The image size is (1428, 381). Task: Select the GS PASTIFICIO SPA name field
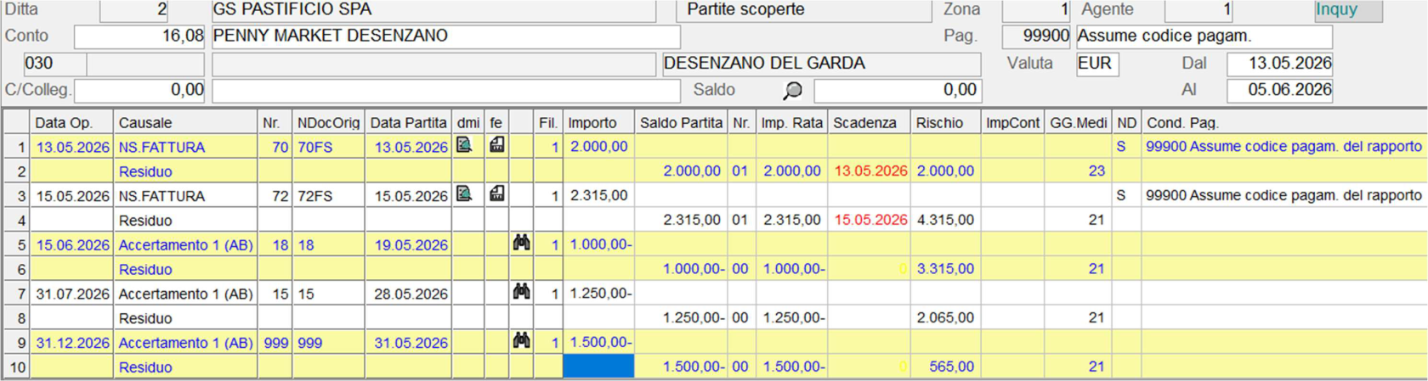(x=433, y=10)
